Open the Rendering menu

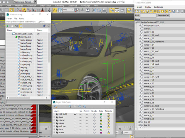59,6
